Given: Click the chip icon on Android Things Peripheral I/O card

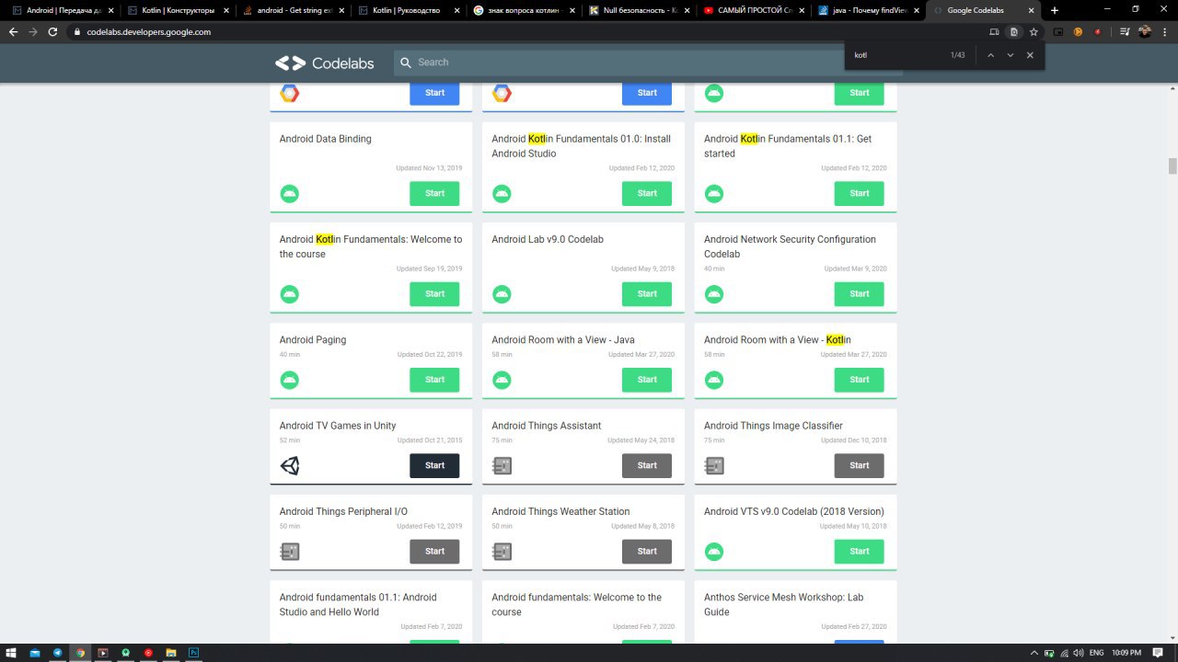Looking at the screenshot, I should pos(289,552).
